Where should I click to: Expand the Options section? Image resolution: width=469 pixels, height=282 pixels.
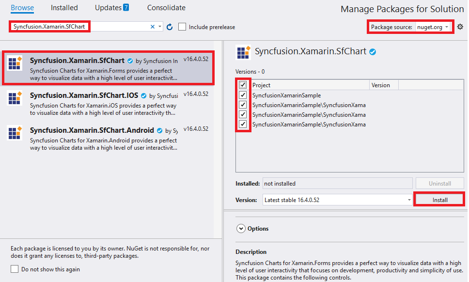pos(241,229)
